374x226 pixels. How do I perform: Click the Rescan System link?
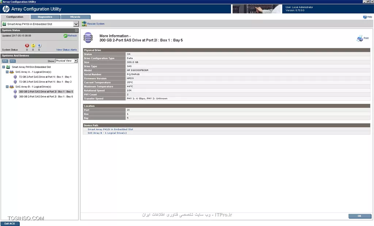tap(96, 24)
